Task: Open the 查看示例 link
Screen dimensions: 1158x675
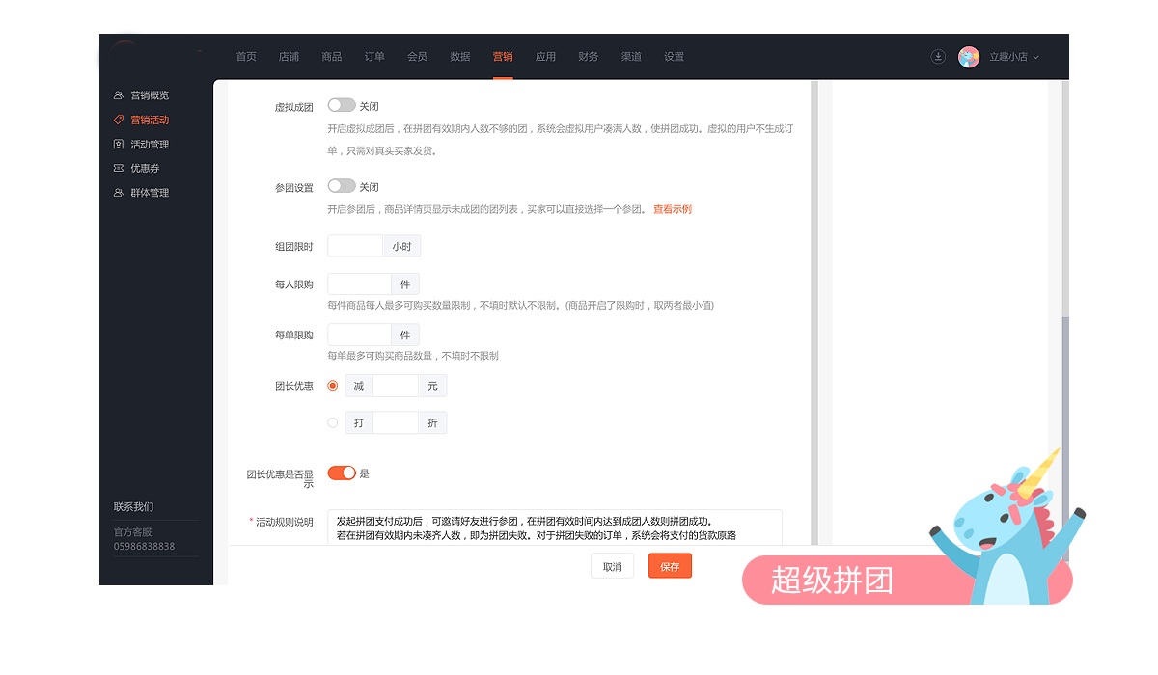Action: click(x=672, y=209)
